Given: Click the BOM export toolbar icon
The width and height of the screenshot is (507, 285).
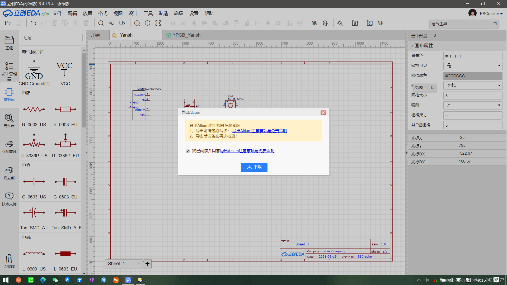Looking at the screenshot, I should pos(355,23).
